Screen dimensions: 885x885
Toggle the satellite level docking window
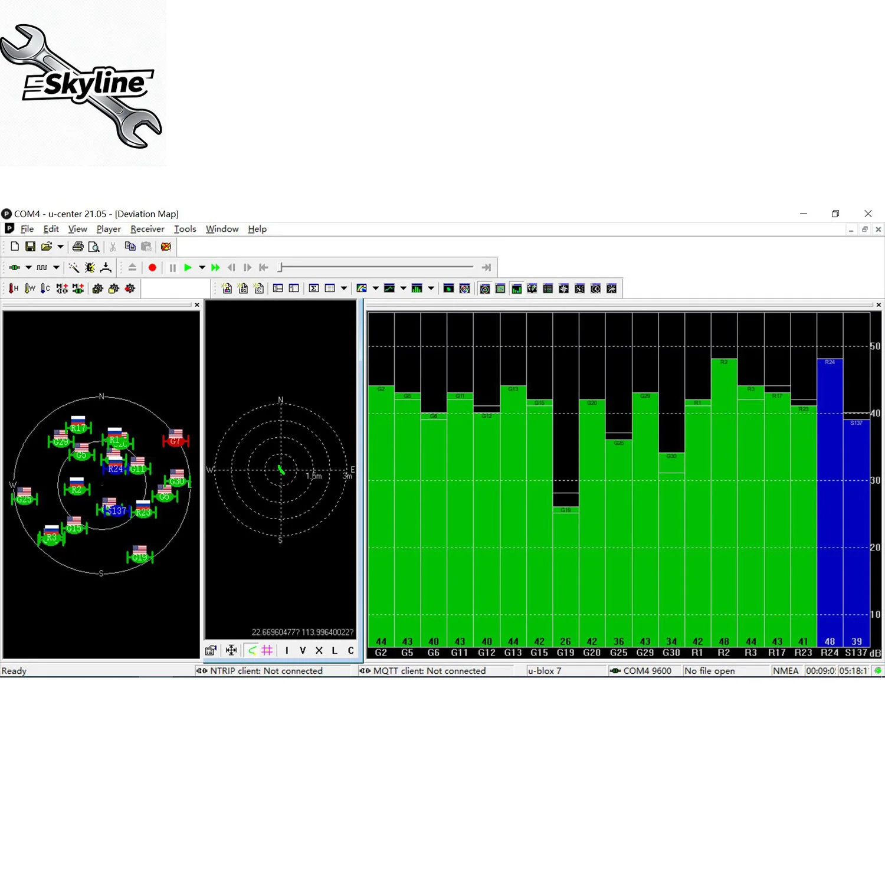tap(517, 288)
